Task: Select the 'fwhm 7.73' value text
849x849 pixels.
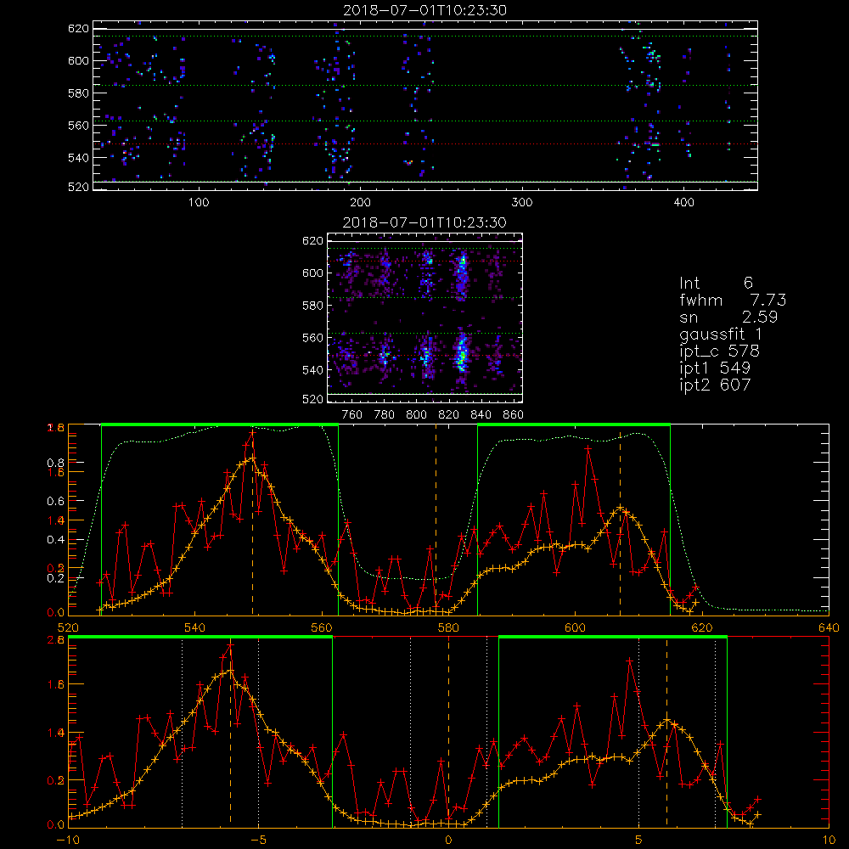Action: pos(733,300)
